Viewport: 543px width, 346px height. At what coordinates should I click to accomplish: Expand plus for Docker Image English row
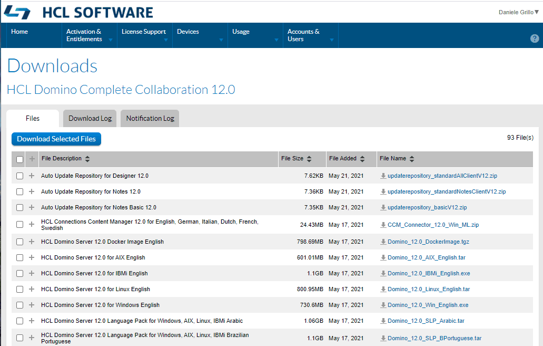(x=32, y=242)
